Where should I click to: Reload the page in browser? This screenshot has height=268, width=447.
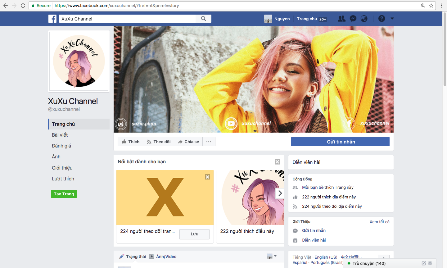click(x=23, y=6)
